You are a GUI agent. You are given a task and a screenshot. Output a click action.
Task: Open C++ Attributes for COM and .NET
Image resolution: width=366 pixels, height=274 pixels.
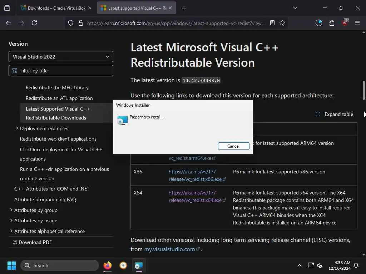pyautogui.click(x=52, y=189)
